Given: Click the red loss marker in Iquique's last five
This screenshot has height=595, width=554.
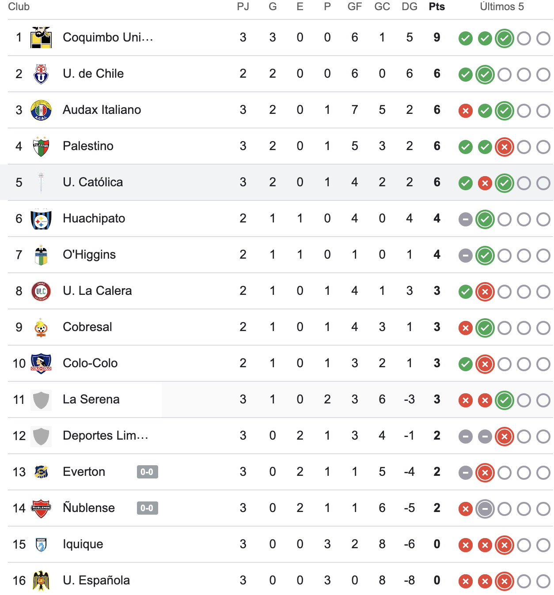Looking at the screenshot, I should point(465,545).
